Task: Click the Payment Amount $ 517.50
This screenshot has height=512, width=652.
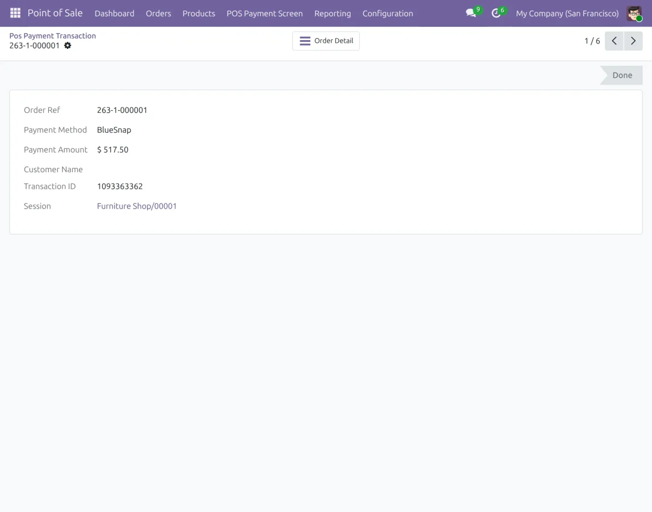Action: pos(113,150)
